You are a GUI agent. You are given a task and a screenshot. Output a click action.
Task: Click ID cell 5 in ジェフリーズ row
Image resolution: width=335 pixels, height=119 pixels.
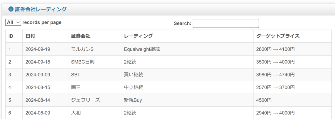click(14, 100)
